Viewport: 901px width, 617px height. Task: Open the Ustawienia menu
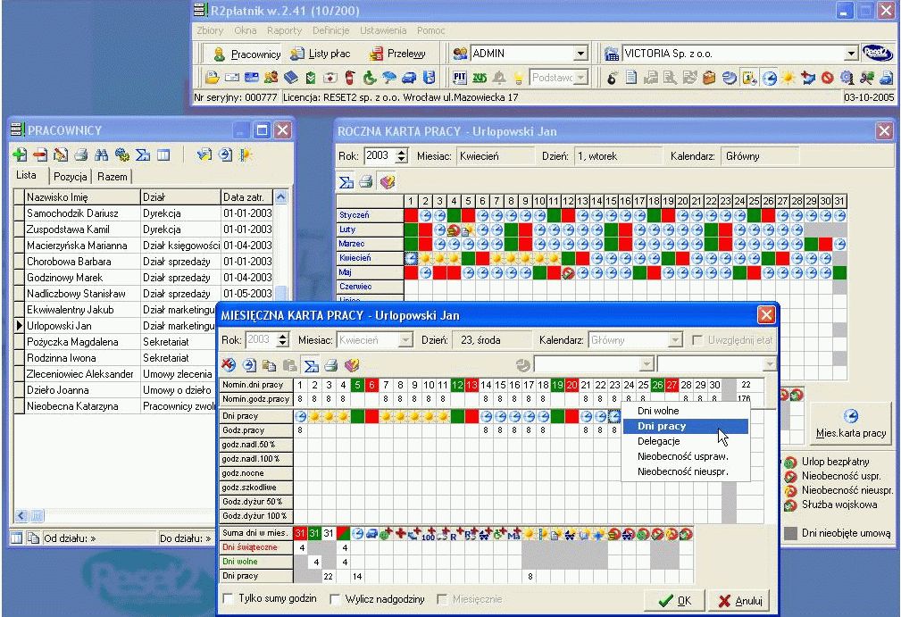point(383,30)
